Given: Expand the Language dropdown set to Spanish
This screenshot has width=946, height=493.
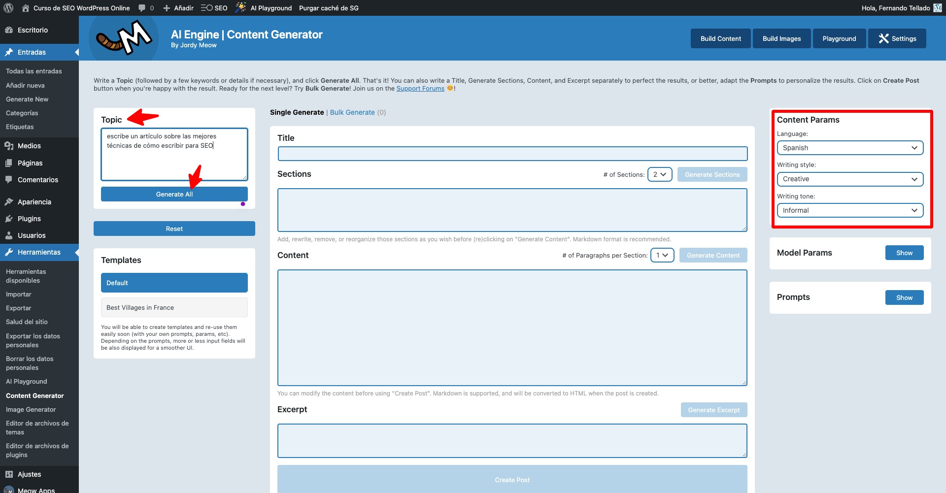Looking at the screenshot, I should coord(850,148).
